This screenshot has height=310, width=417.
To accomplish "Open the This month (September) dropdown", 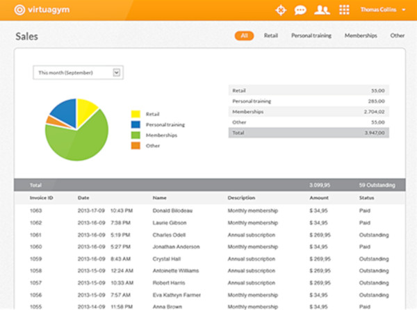I will pos(78,72).
